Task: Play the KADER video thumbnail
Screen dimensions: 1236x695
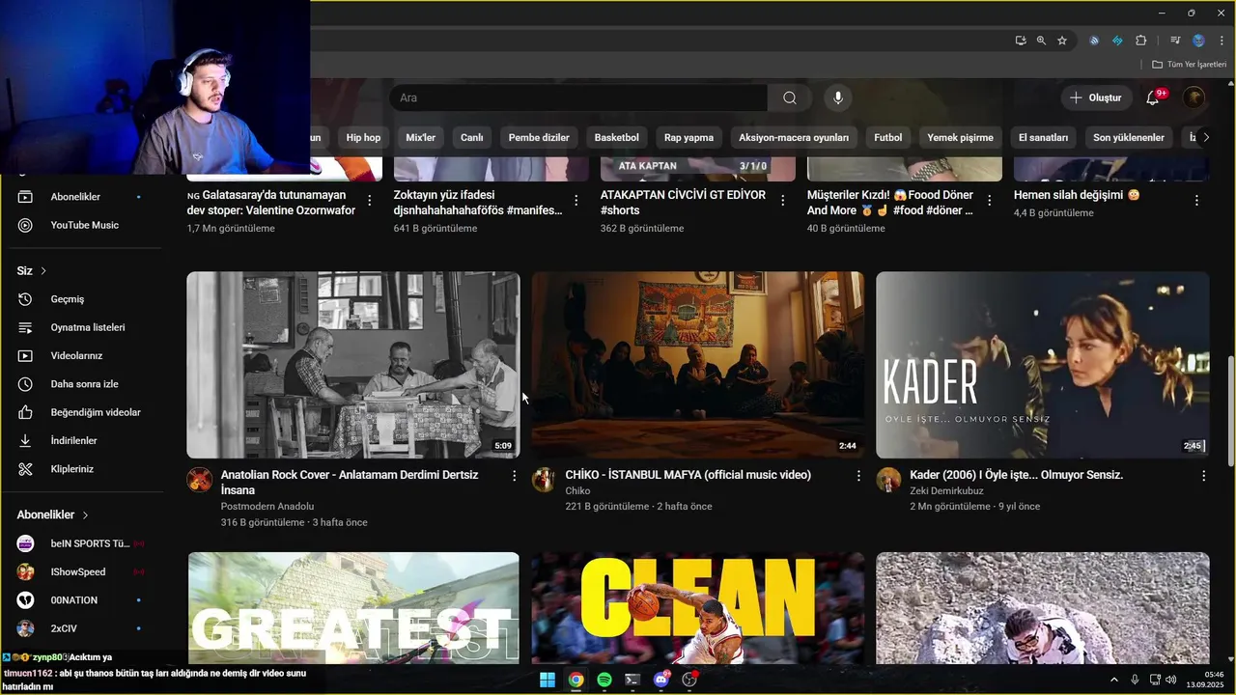Action: (x=1043, y=365)
